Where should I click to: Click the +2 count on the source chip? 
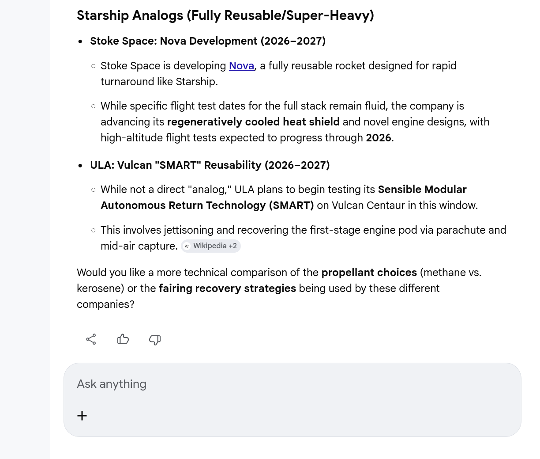232,246
